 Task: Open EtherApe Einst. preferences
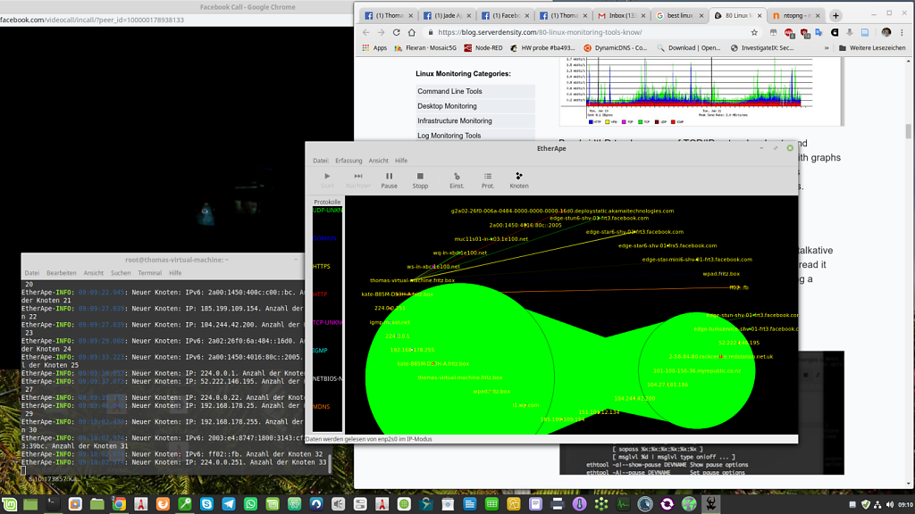456,179
